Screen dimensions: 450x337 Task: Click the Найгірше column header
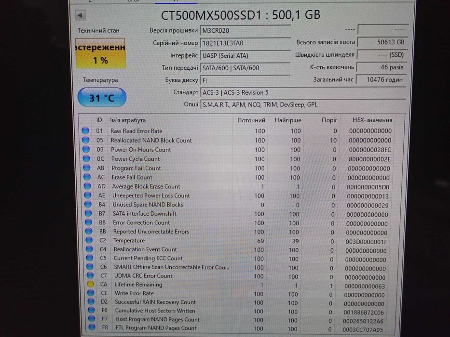pyautogui.click(x=288, y=120)
